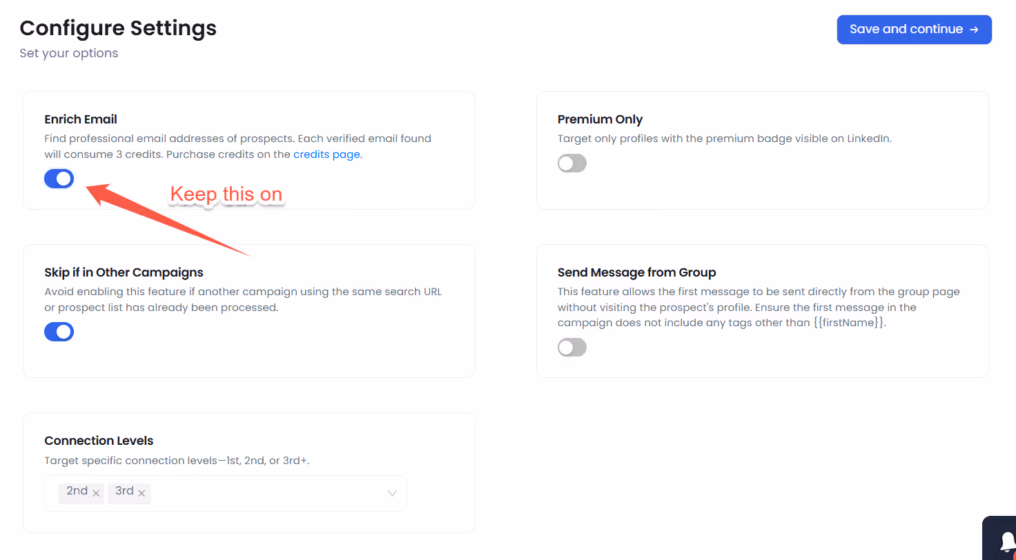The width and height of the screenshot is (1016, 560).
Task: Click the Keep this on annotation text
Action: click(x=226, y=194)
